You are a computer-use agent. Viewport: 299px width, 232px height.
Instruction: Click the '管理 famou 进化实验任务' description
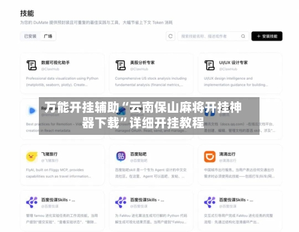click(62, 219)
